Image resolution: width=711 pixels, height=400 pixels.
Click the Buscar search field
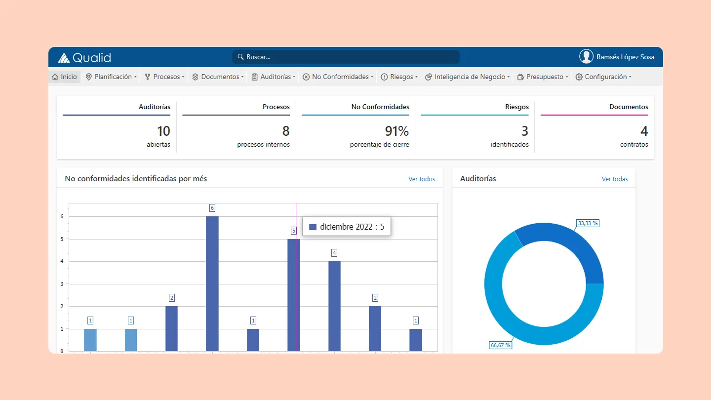[346, 57]
